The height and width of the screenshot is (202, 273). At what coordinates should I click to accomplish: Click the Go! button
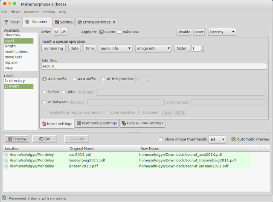(44, 139)
